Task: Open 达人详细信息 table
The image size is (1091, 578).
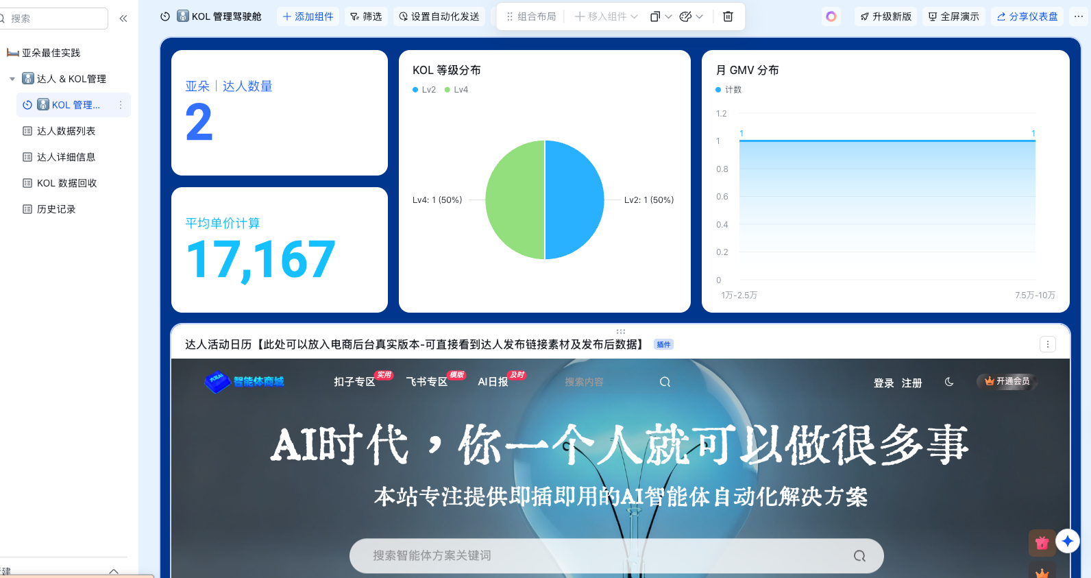Action: tap(66, 157)
